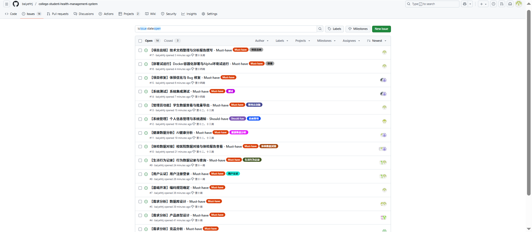Expand the Projects filter dropdown

click(303, 41)
